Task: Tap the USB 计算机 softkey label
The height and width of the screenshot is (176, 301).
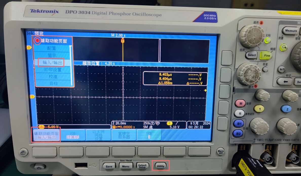Action: (x=73, y=135)
